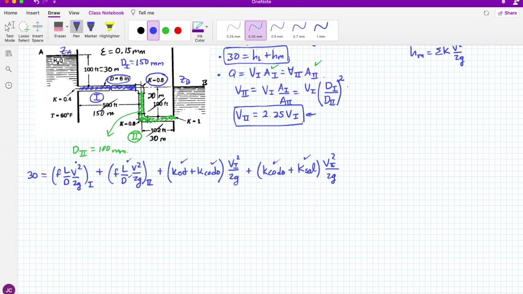523x294 pixels.
Task: Set pen thickness to 1 mm
Action: click(x=321, y=31)
